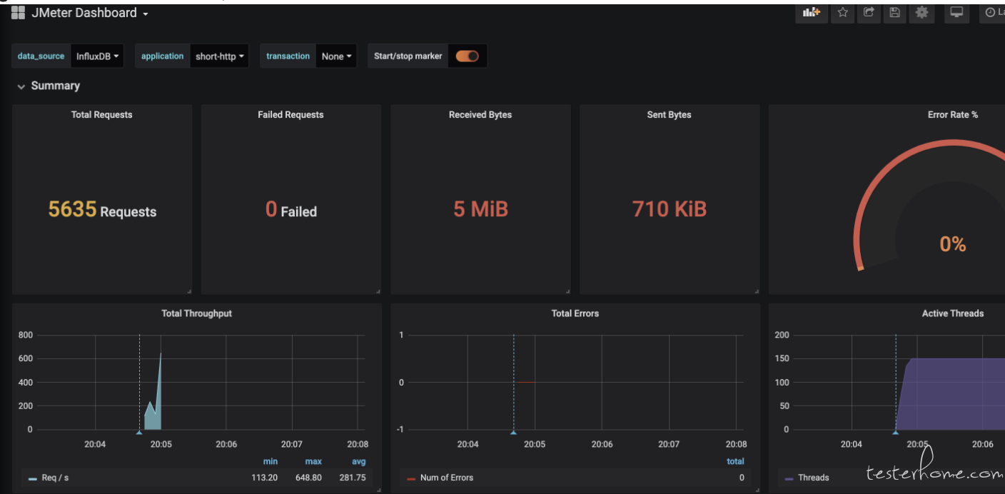Toggle the Start/stop marker switch
Image resolution: width=1005 pixels, height=494 pixels.
pyautogui.click(x=468, y=56)
